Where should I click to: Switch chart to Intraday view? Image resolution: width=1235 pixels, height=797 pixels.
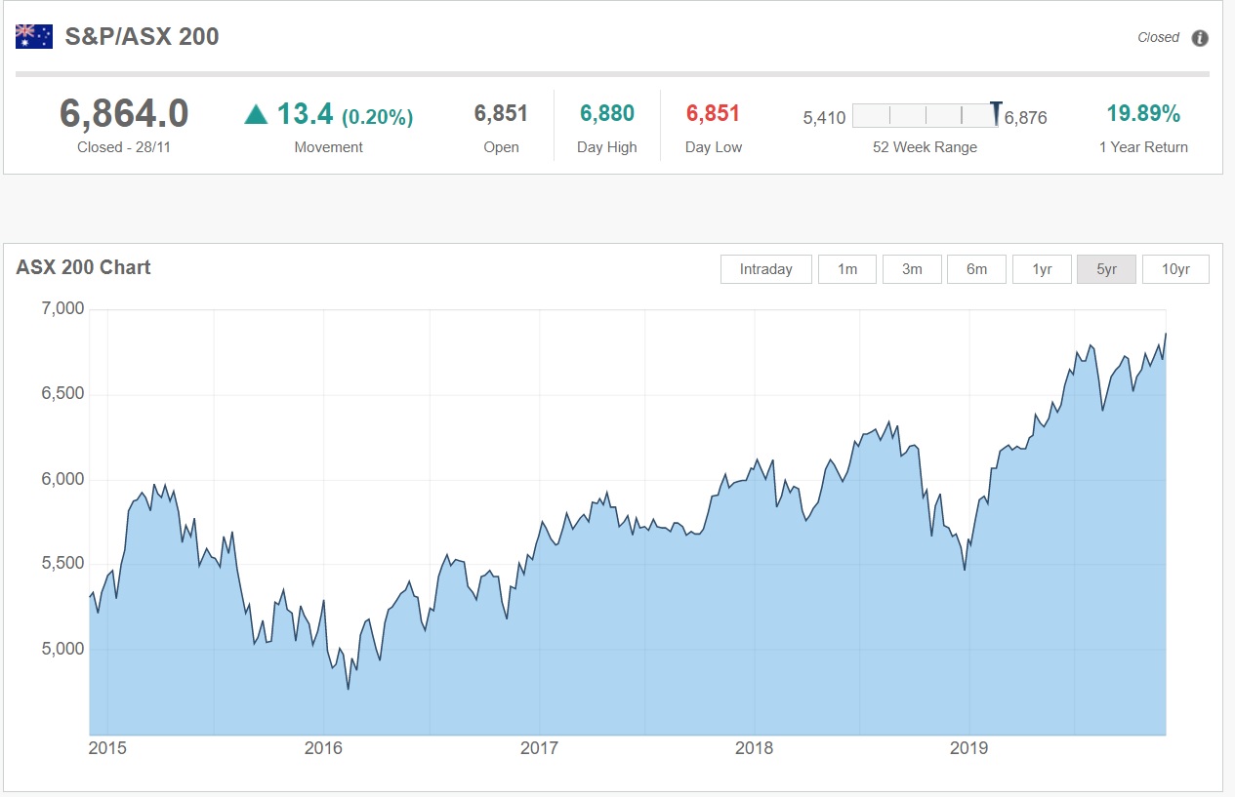click(765, 269)
